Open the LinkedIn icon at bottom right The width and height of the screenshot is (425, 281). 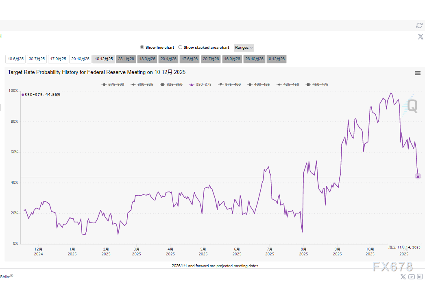[419, 277]
